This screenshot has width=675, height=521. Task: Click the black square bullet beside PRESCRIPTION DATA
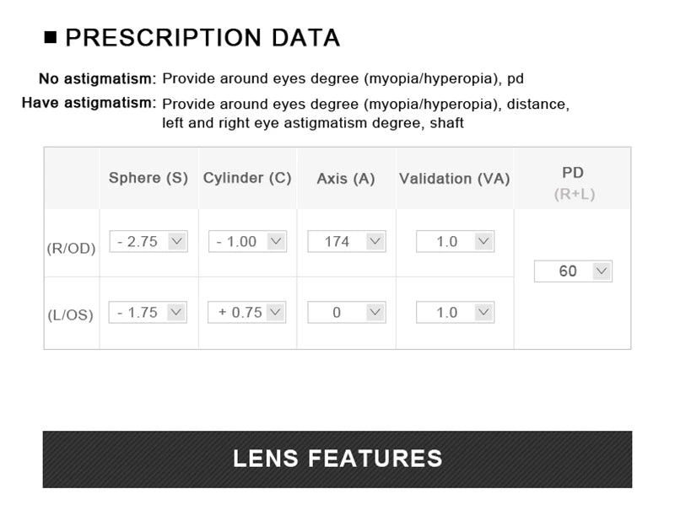[50, 38]
